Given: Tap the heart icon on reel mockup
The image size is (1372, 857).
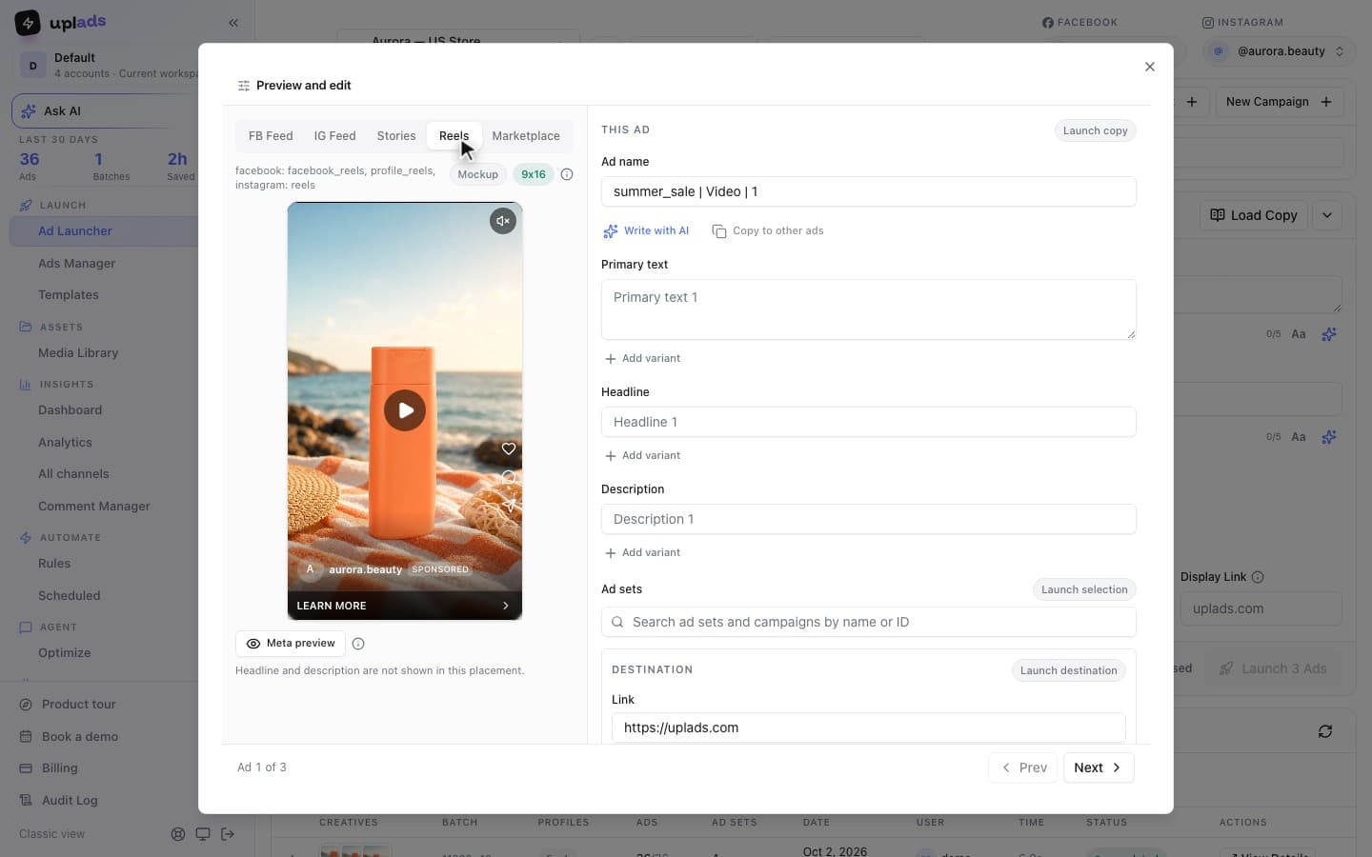Looking at the screenshot, I should (509, 448).
